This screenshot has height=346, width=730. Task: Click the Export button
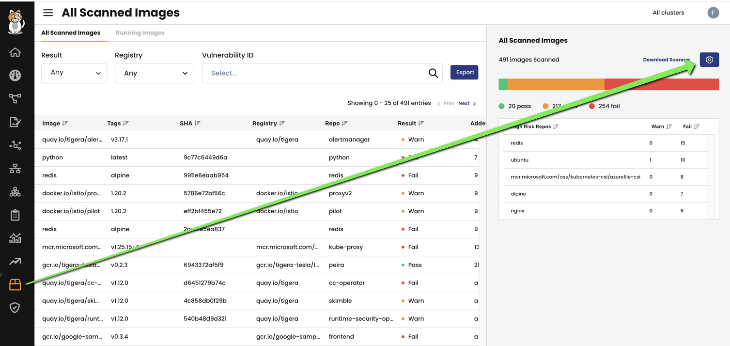(x=464, y=72)
